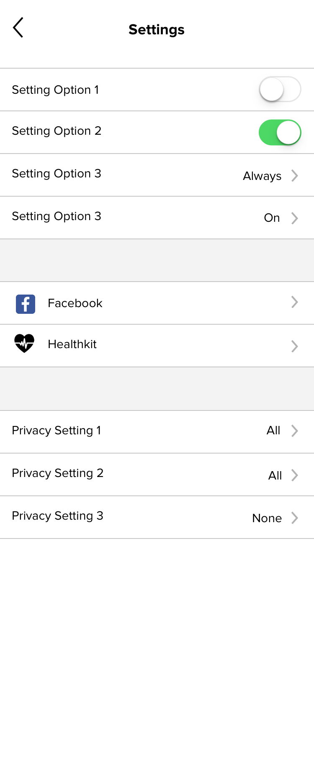Click the chevron in the Facebook row

point(295,302)
